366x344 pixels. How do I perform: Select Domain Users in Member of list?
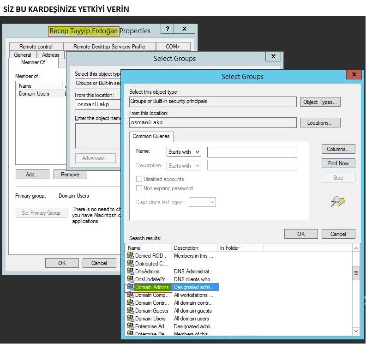[34, 94]
